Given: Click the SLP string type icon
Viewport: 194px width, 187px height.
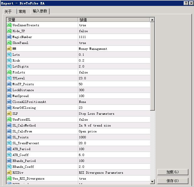Looking at the screenshot, I should coord(9,114).
